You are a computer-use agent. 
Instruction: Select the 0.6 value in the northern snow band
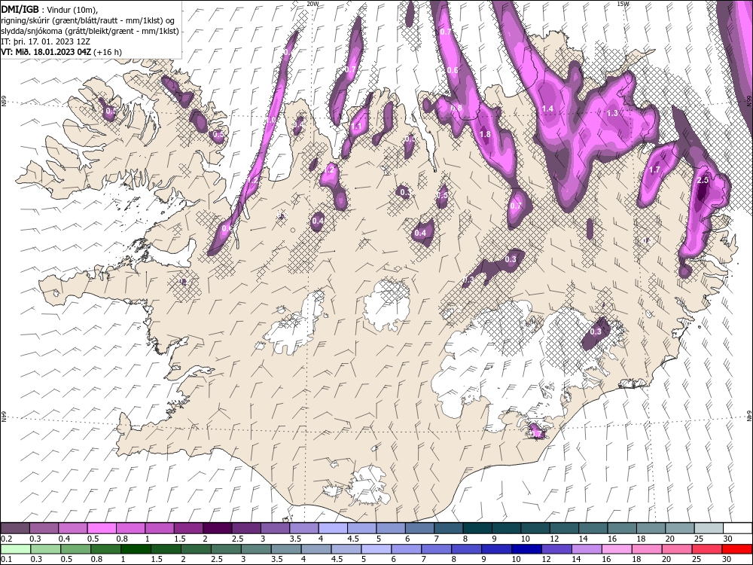click(x=453, y=70)
